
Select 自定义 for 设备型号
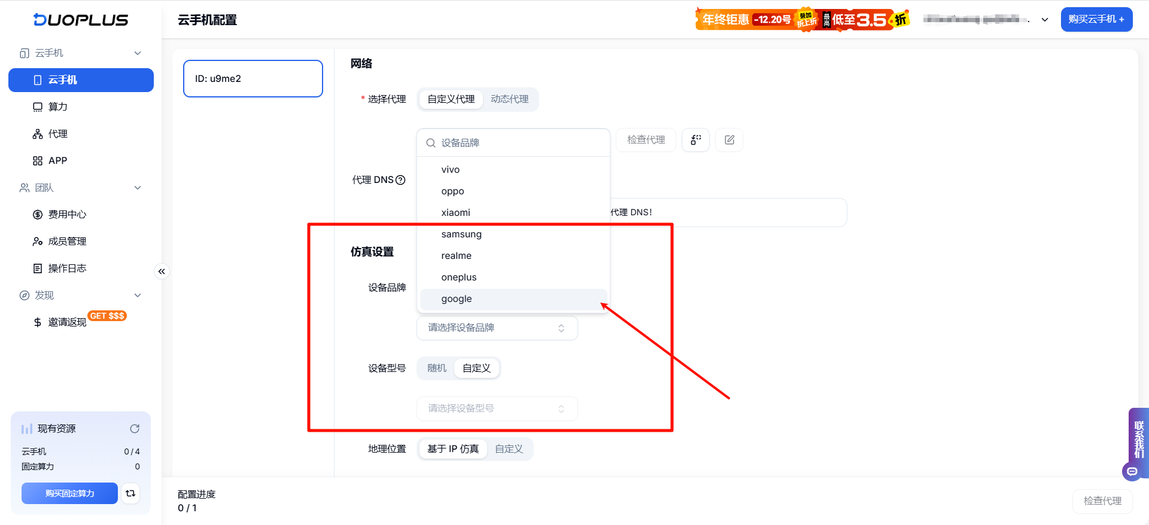point(477,368)
